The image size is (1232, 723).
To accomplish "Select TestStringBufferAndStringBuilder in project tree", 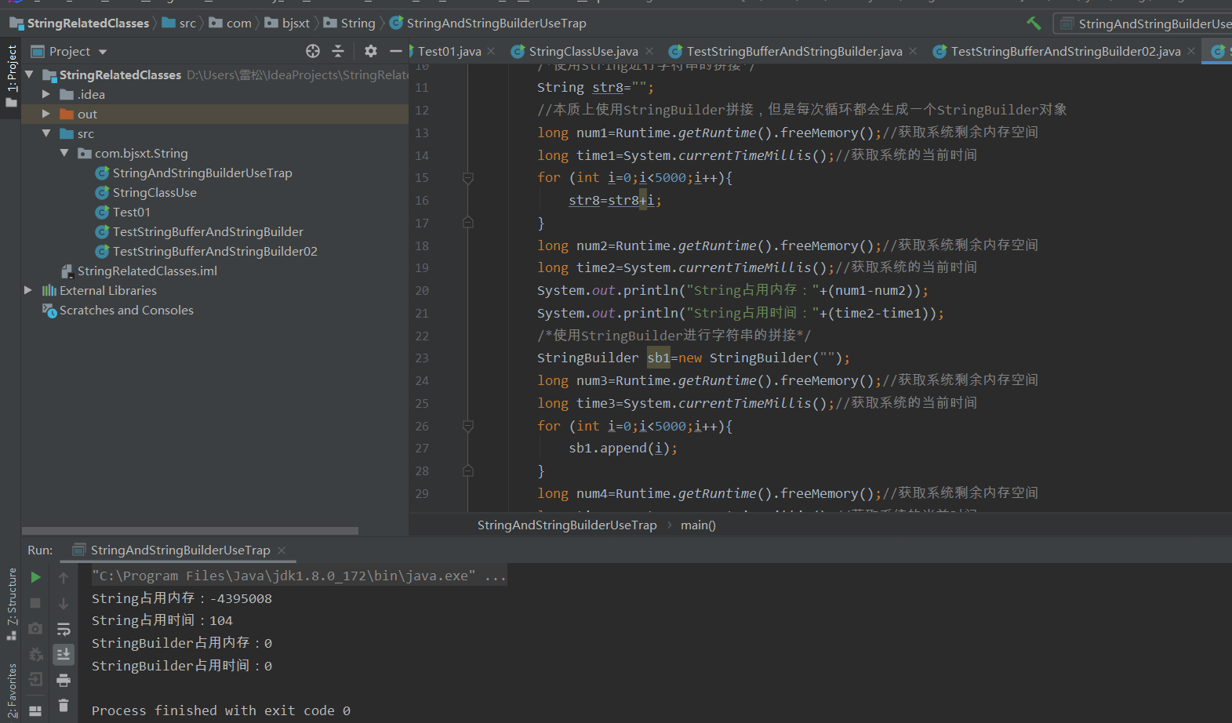I will coord(208,231).
